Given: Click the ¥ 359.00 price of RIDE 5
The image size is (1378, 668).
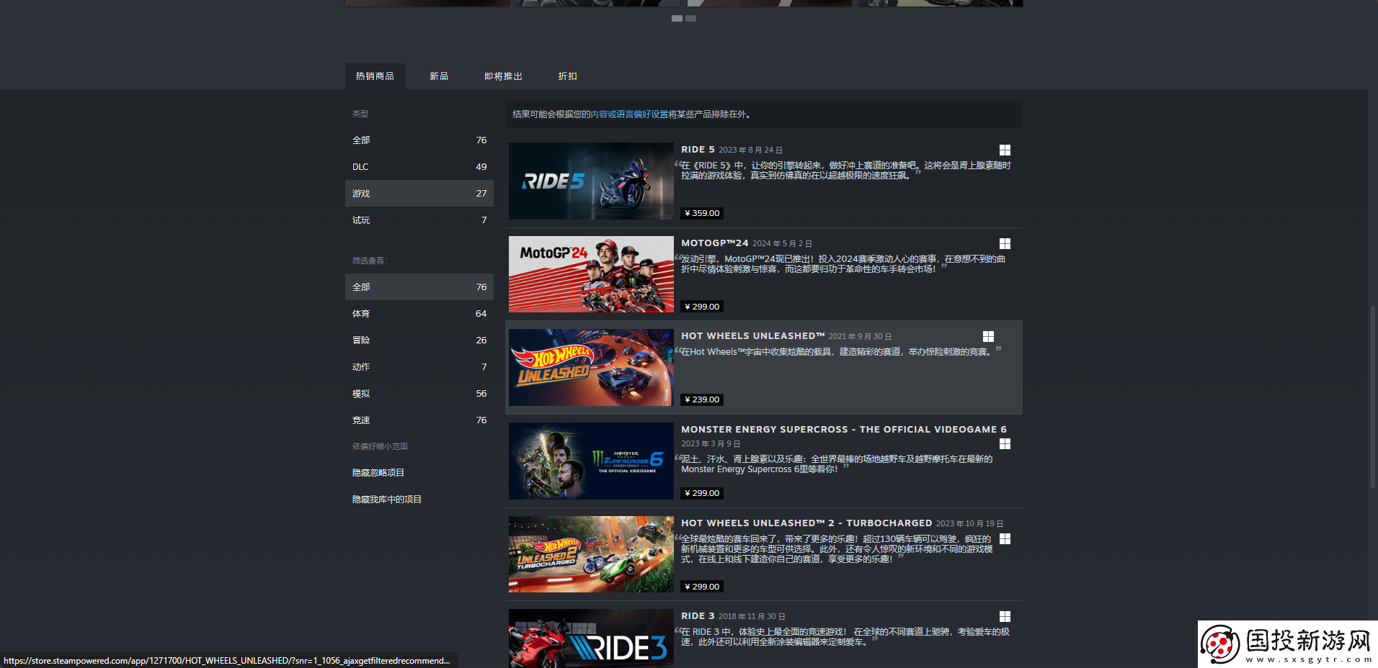Looking at the screenshot, I should pyautogui.click(x=702, y=213).
